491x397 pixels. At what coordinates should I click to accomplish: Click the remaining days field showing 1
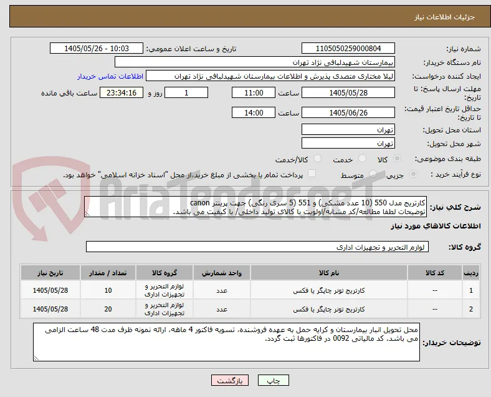click(x=186, y=92)
